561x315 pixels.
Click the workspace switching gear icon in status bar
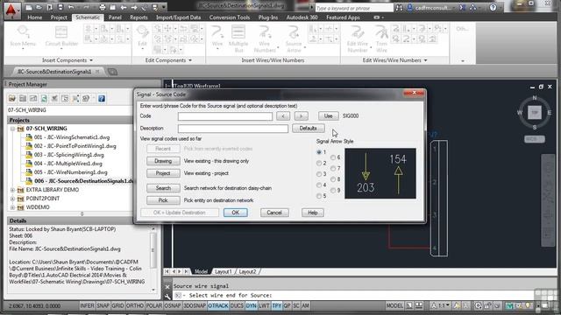478,305
